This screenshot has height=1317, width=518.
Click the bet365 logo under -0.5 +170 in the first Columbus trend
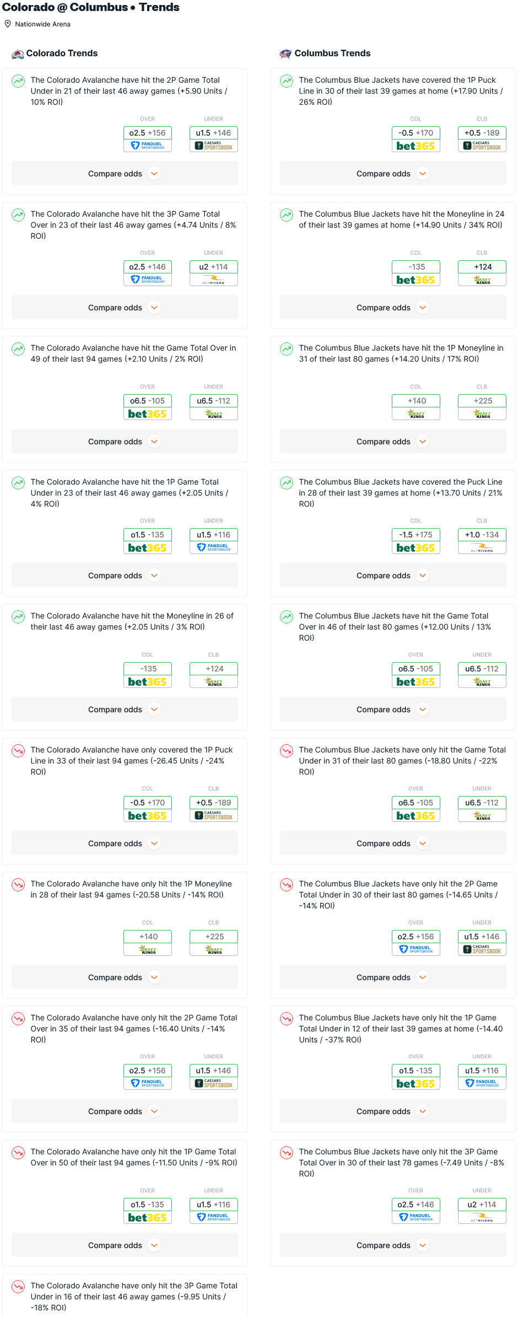416,146
